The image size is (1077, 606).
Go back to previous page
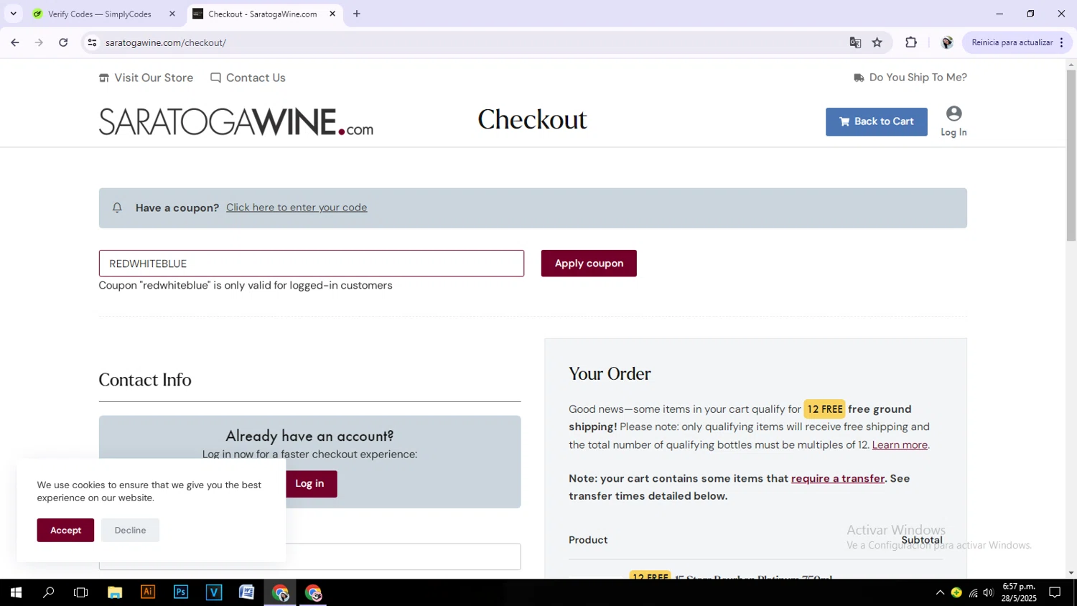pyautogui.click(x=15, y=42)
